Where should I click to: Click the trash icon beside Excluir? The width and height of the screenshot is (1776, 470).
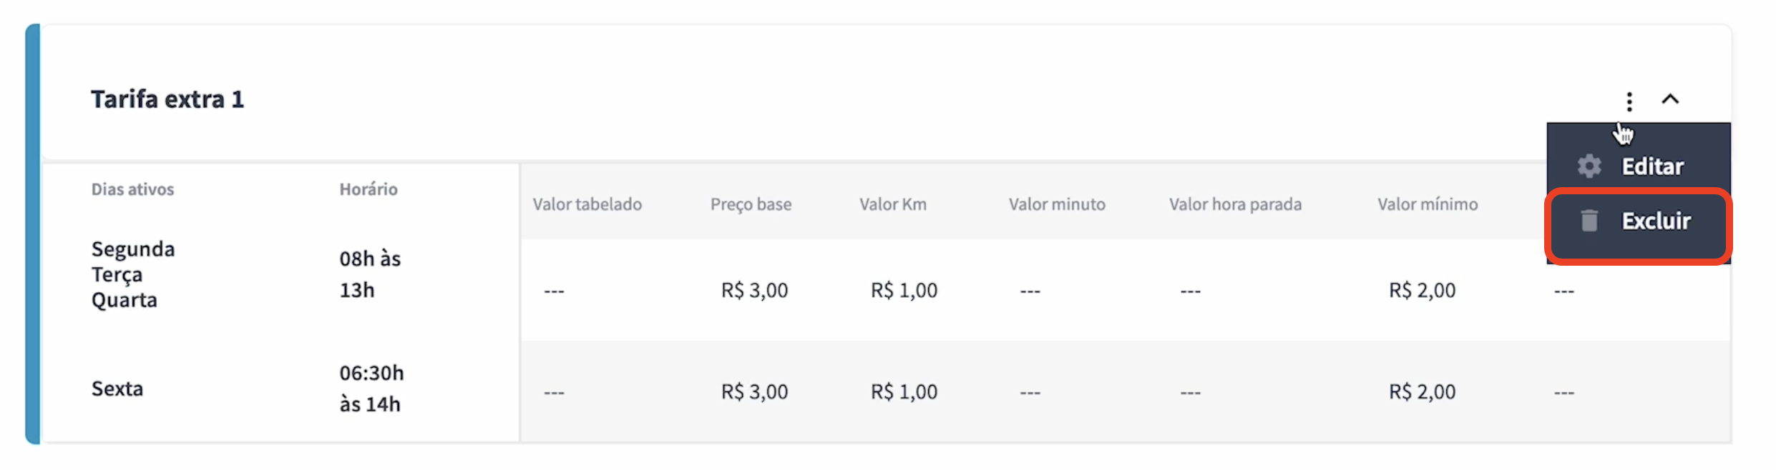(x=1589, y=221)
